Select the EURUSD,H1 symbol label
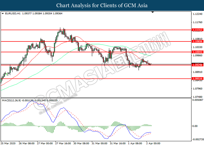 click(x=13, y=13)
